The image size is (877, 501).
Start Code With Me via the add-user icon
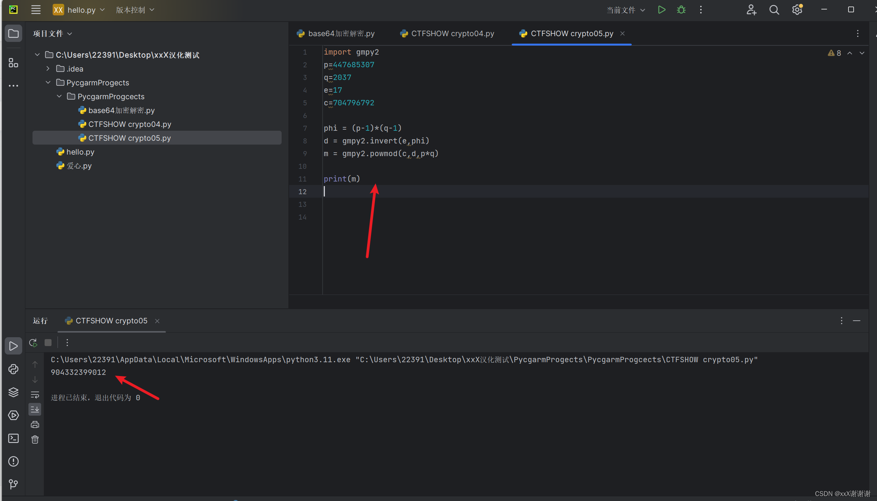751,10
